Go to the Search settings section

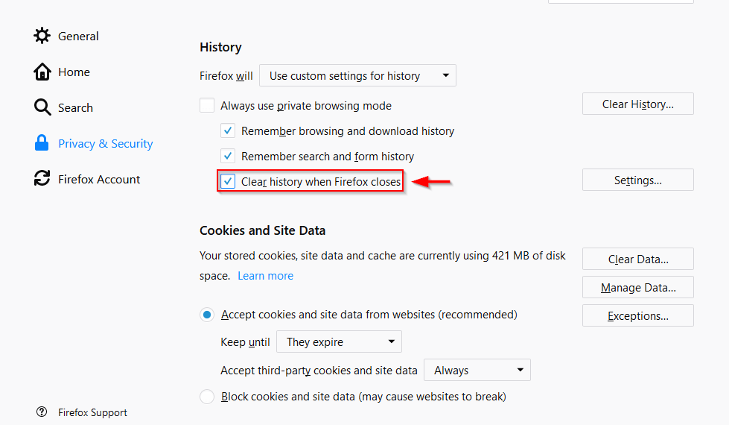point(75,107)
